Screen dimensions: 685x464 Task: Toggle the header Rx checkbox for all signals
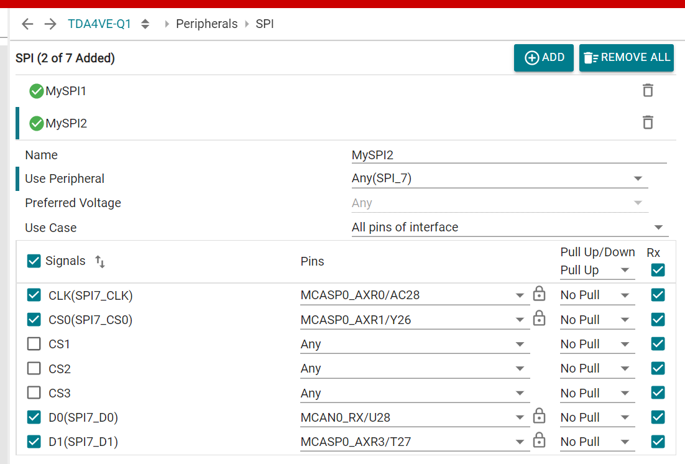tap(658, 270)
